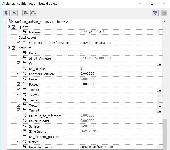Toggle the Texte4 checkbox
170x150 pixels.
click(18, 105)
